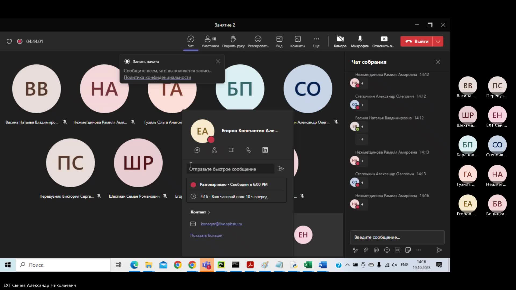Click the Windows Start button
The height and width of the screenshot is (290, 516).
[8, 265]
